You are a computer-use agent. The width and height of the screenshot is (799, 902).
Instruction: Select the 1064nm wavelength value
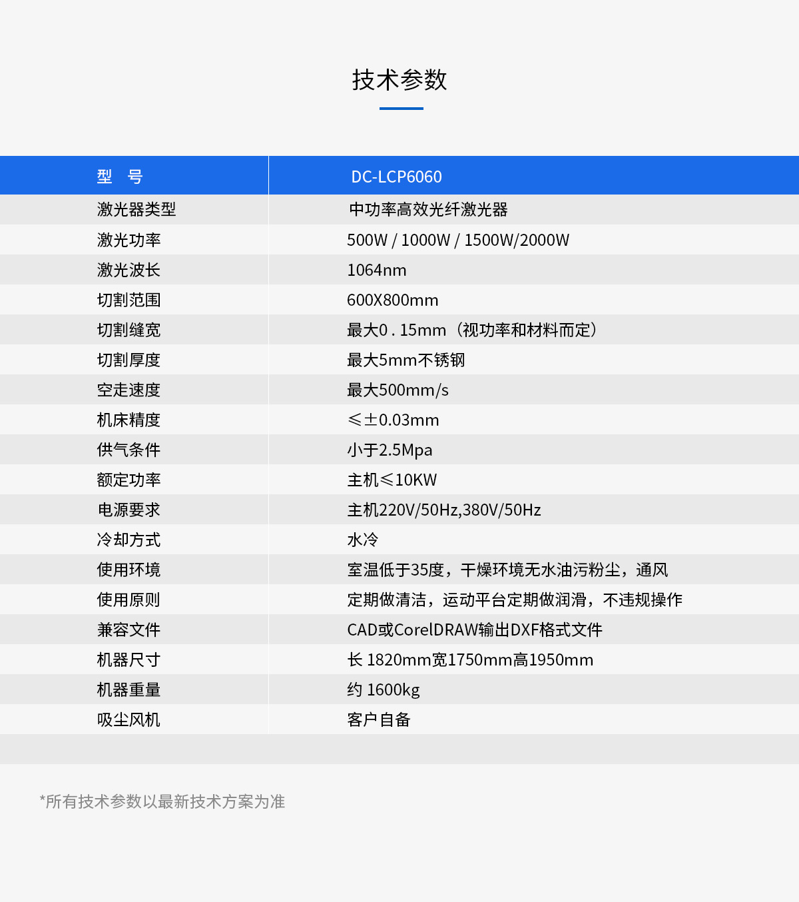tap(376, 270)
